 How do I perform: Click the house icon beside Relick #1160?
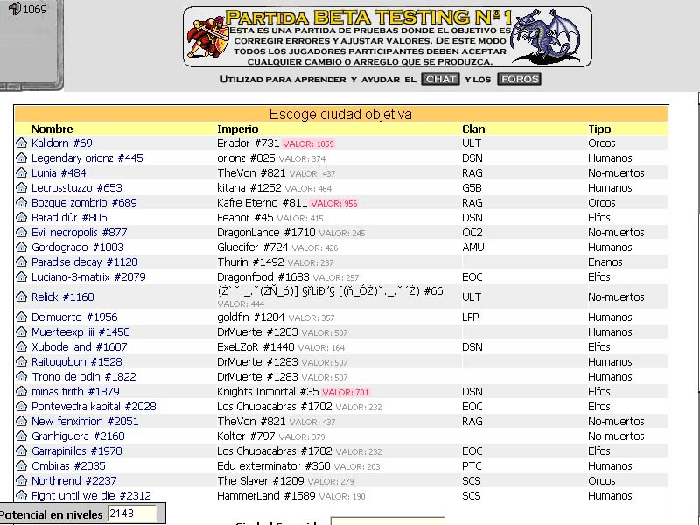(21, 297)
